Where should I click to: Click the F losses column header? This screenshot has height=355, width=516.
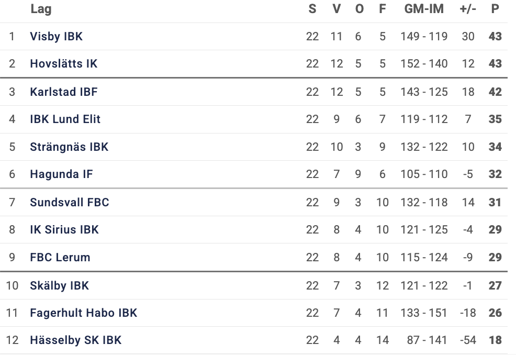(383, 9)
